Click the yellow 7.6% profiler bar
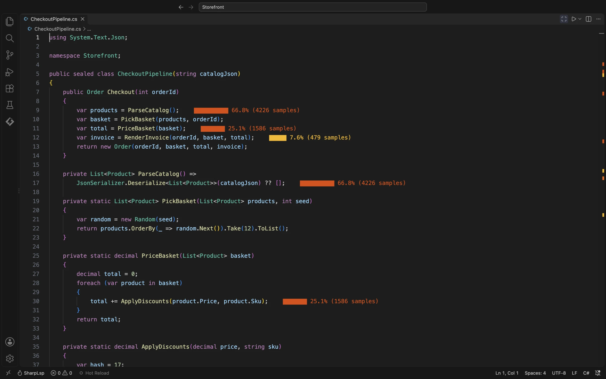Viewport: 606px width, 379px height. (x=277, y=138)
